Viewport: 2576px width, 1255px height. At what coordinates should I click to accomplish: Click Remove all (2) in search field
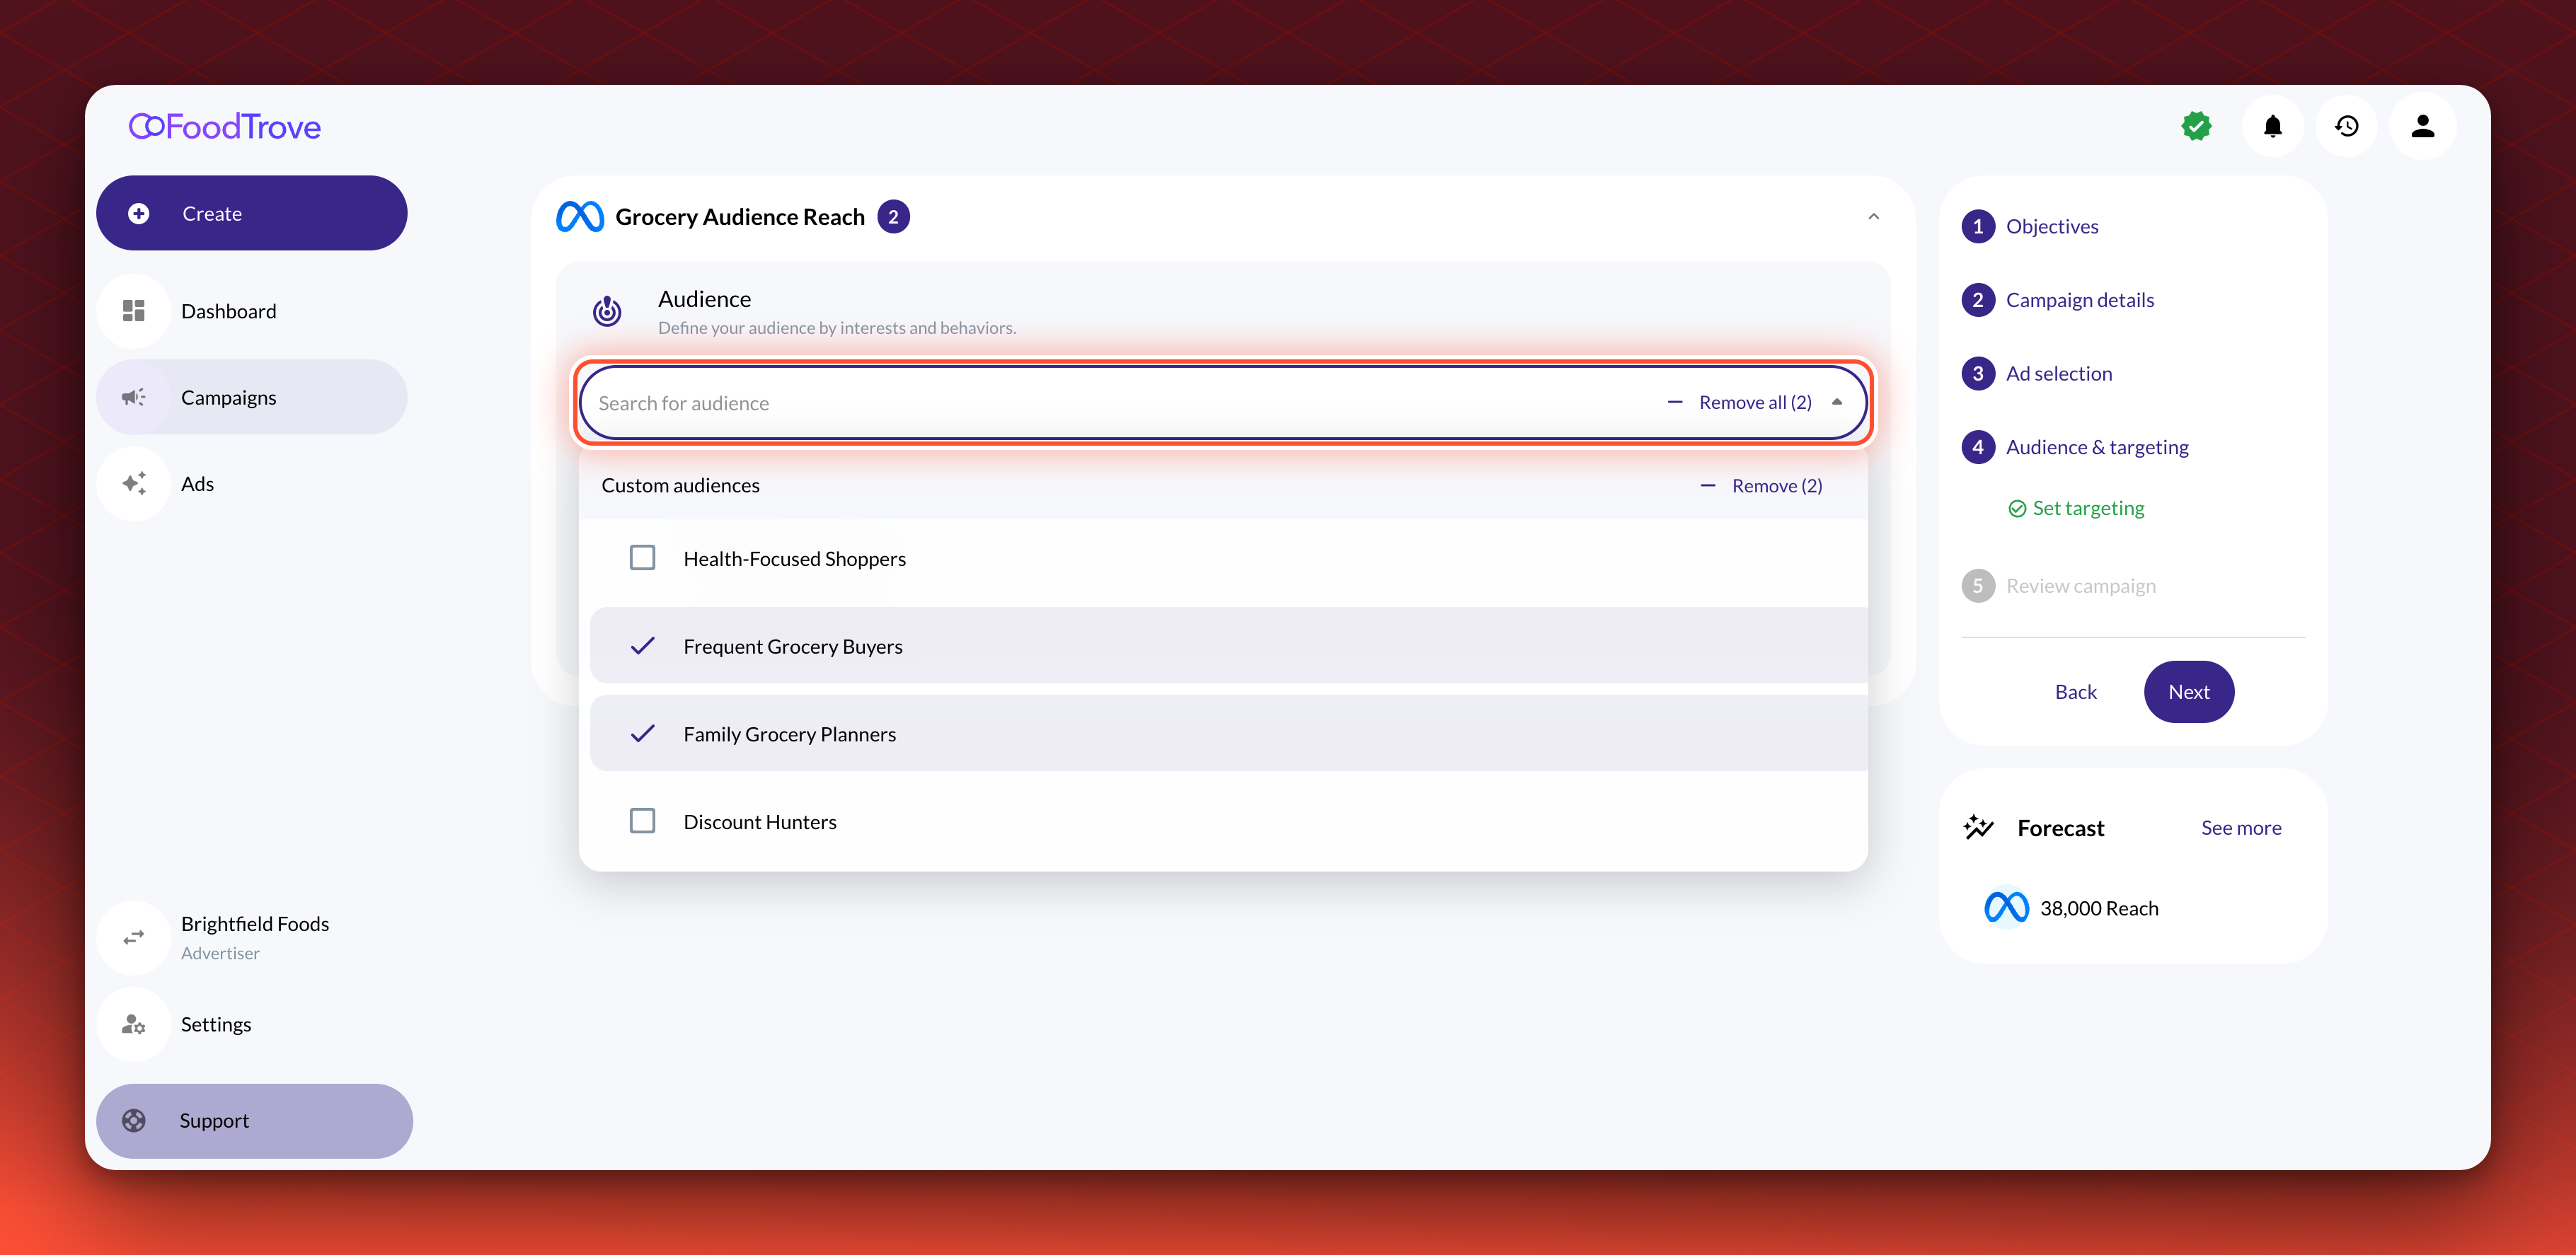pos(1741,402)
